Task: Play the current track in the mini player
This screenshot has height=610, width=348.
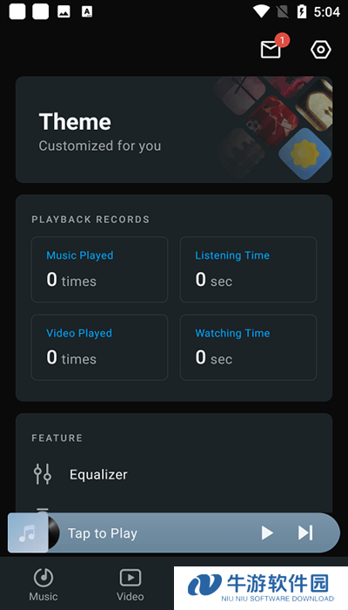Action: [x=267, y=532]
